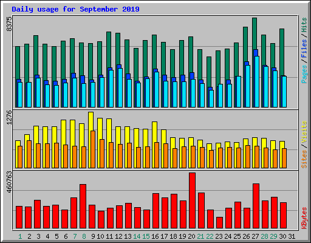Click day 11 on the date axis
Viewport: 311px width, 243px height.
click(x=109, y=236)
